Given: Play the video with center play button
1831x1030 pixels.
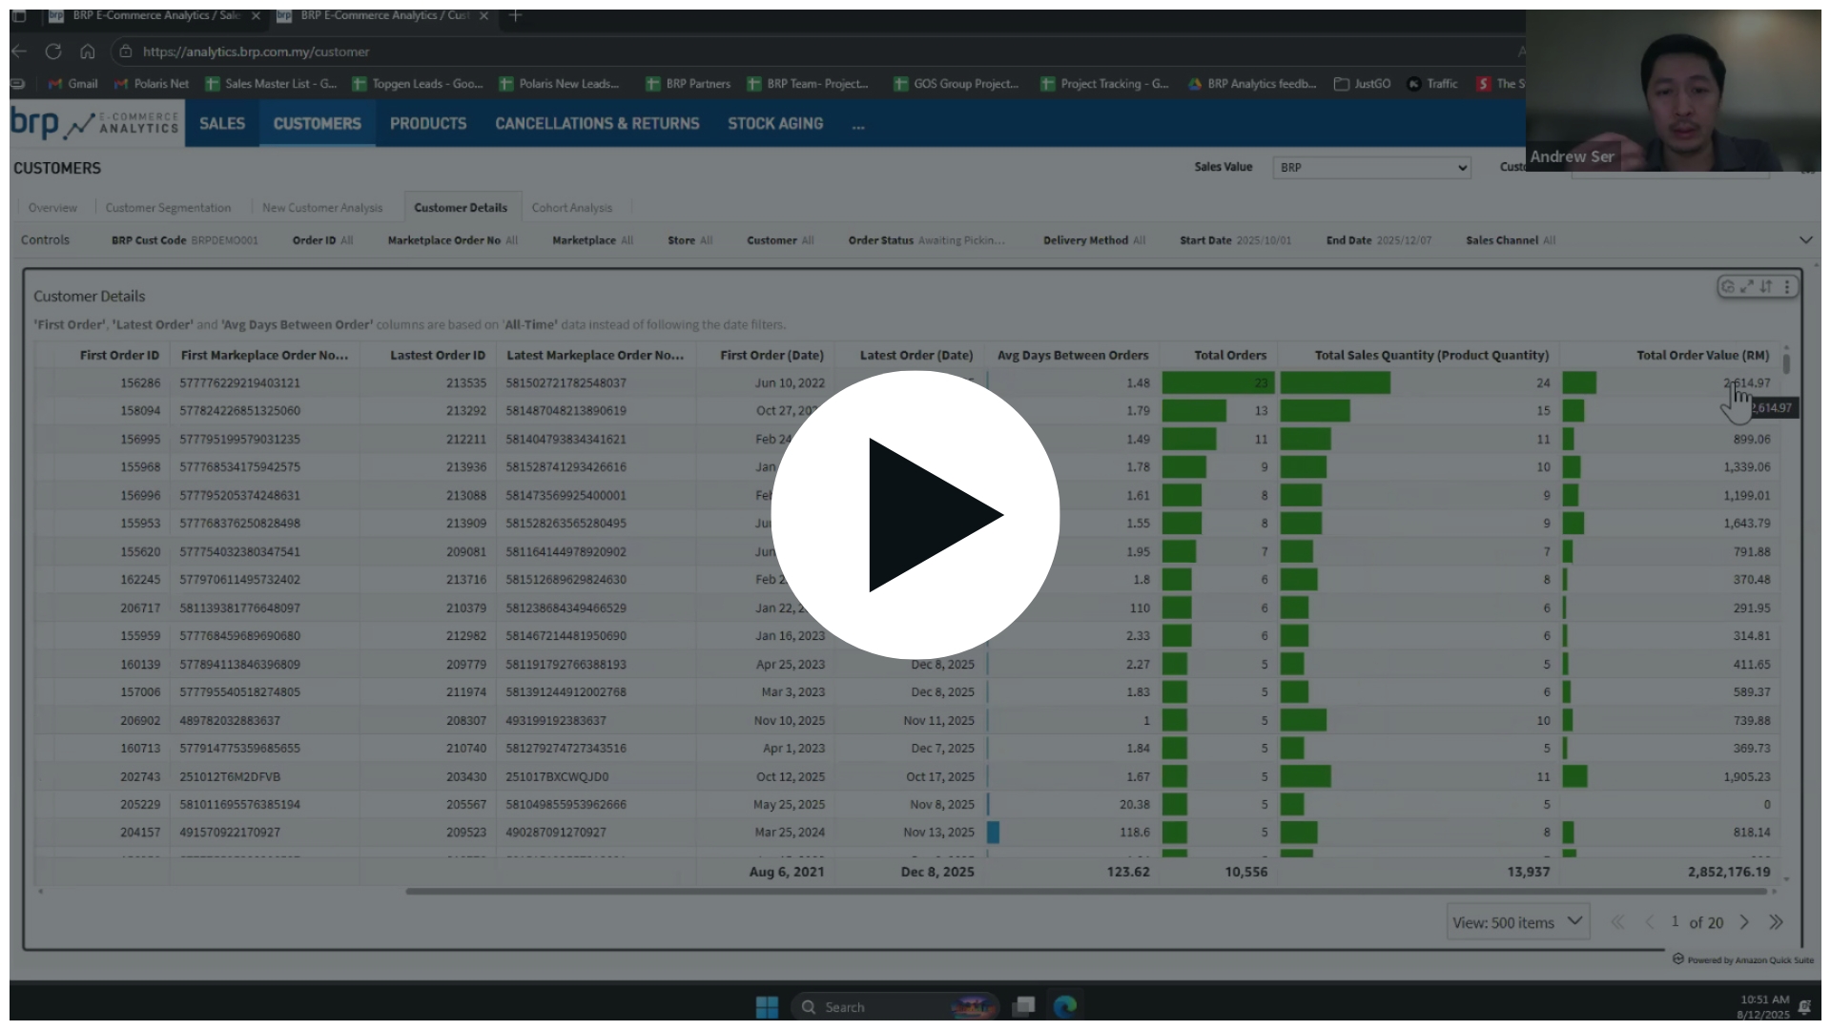Looking at the screenshot, I should (915, 515).
